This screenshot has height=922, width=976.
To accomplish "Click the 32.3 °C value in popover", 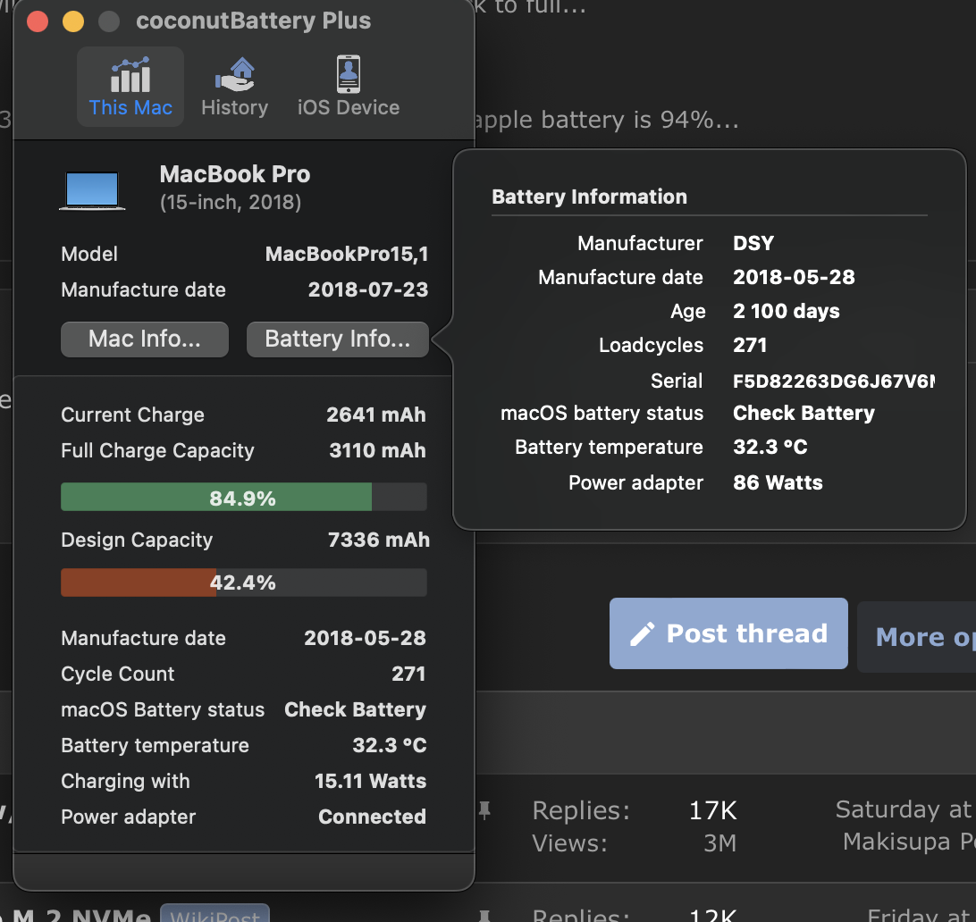I will [x=770, y=447].
